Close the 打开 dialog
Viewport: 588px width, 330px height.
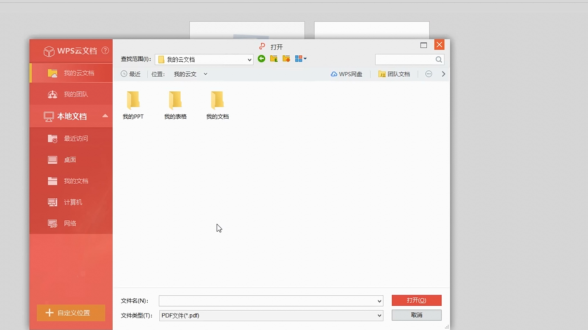coord(439,45)
